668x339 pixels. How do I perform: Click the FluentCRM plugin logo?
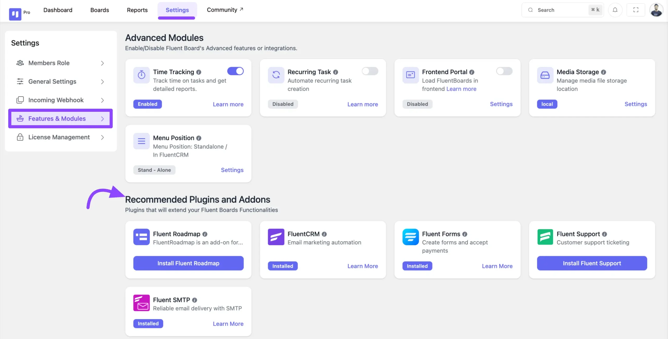coord(276,237)
